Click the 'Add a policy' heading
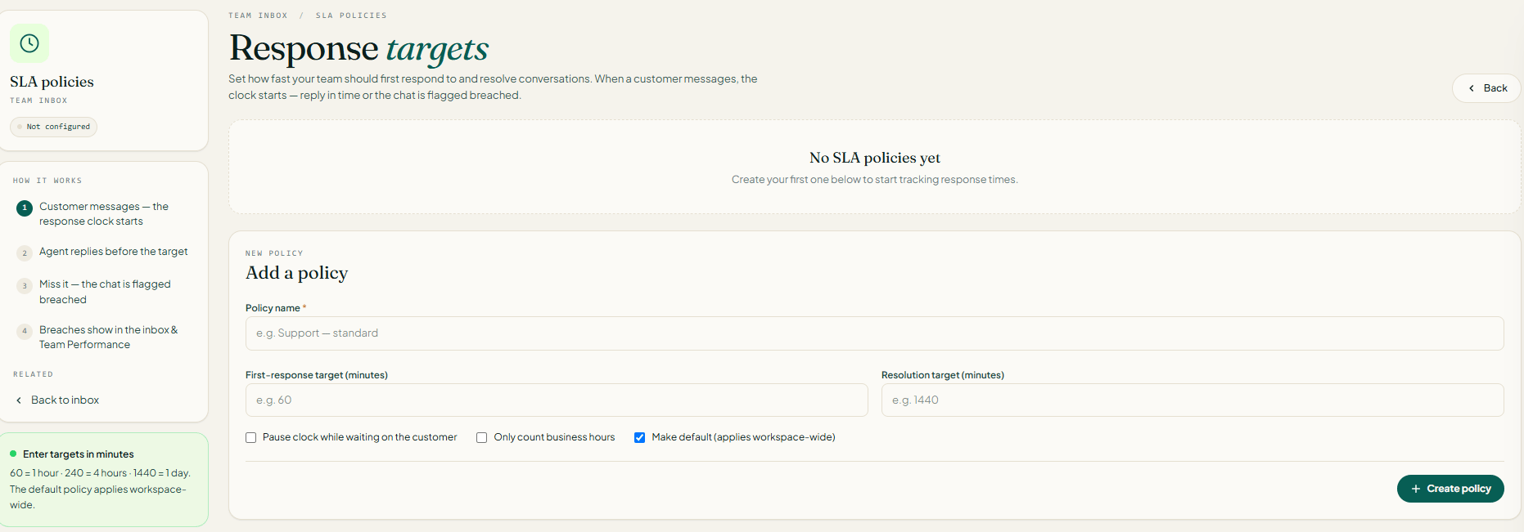This screenshot has width=1524, height=532. coord(296,273)
